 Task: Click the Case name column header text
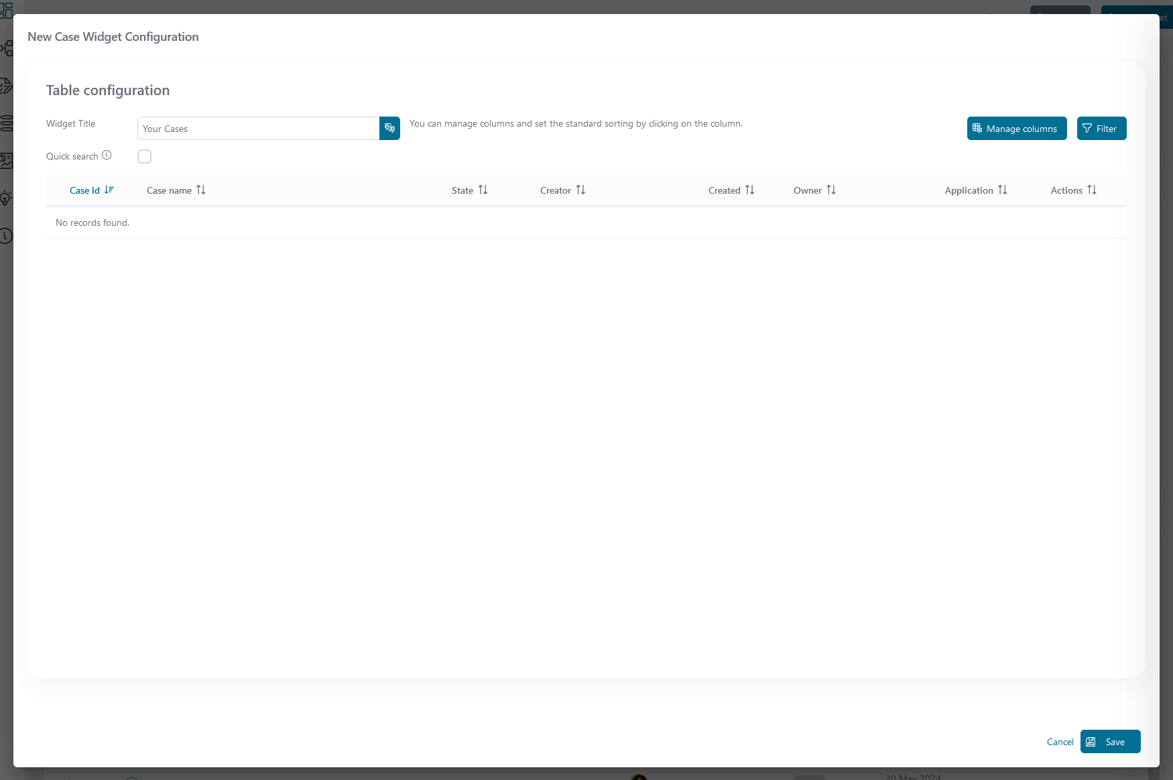pyautogui.click(x=169, y=190)
